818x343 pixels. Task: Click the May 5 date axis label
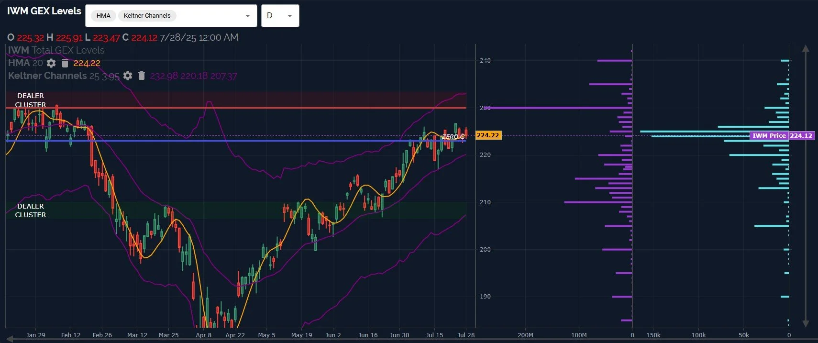pyautogui.click(x=266, y=335)
